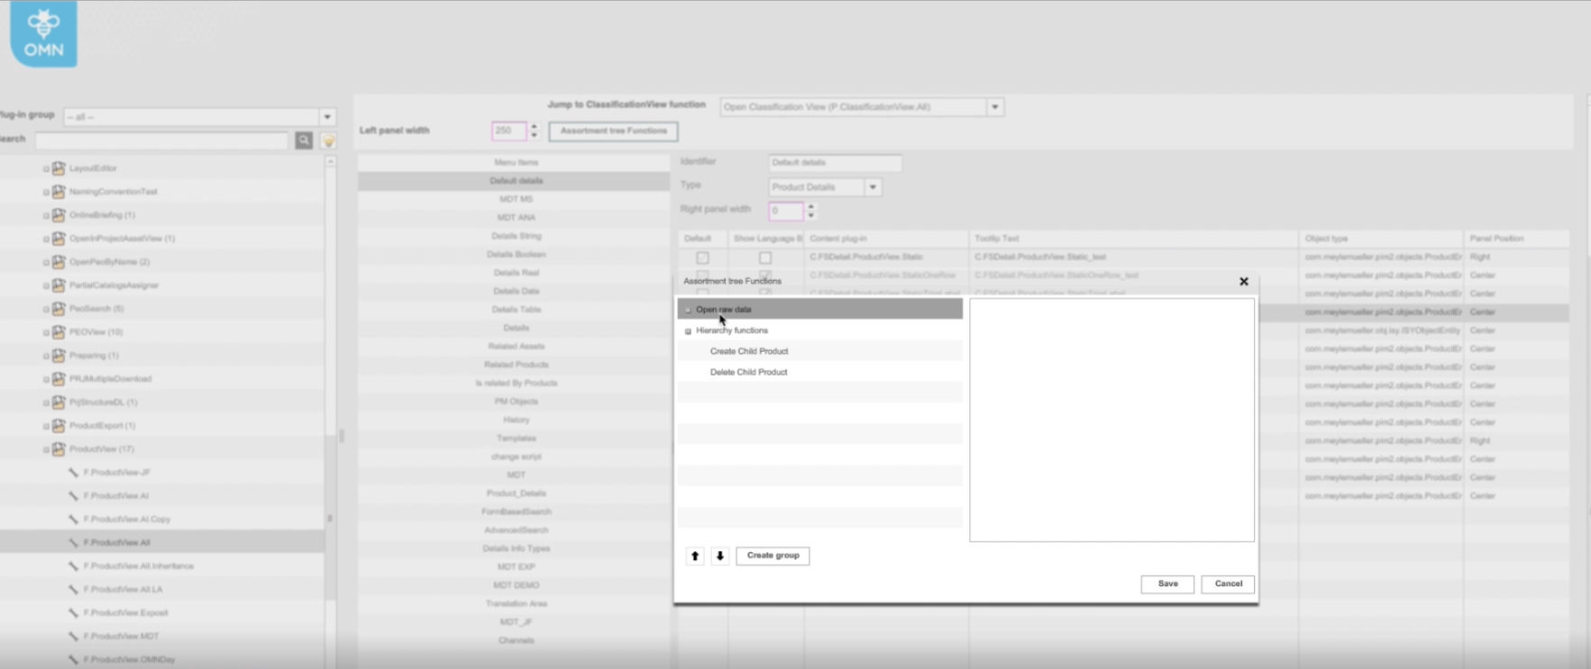
Task: Click the Create group button
Action: click(x=773, y=556)
